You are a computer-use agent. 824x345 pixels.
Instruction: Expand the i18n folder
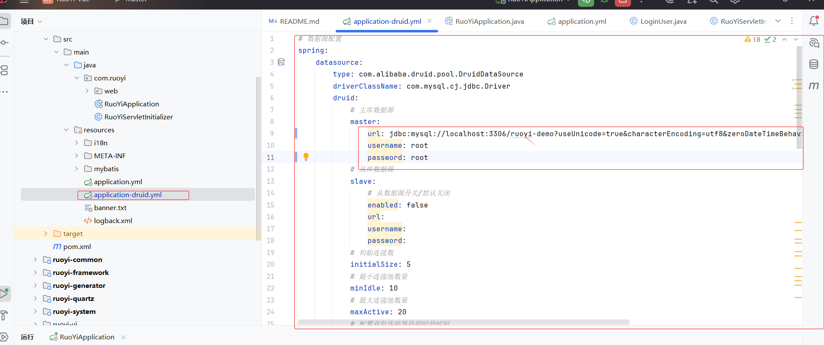click(x=77, y=143)
